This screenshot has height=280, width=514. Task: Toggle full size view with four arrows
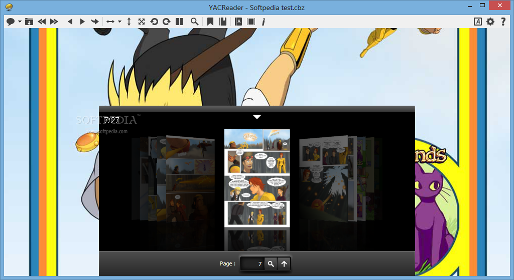click(x=141, y=22)
